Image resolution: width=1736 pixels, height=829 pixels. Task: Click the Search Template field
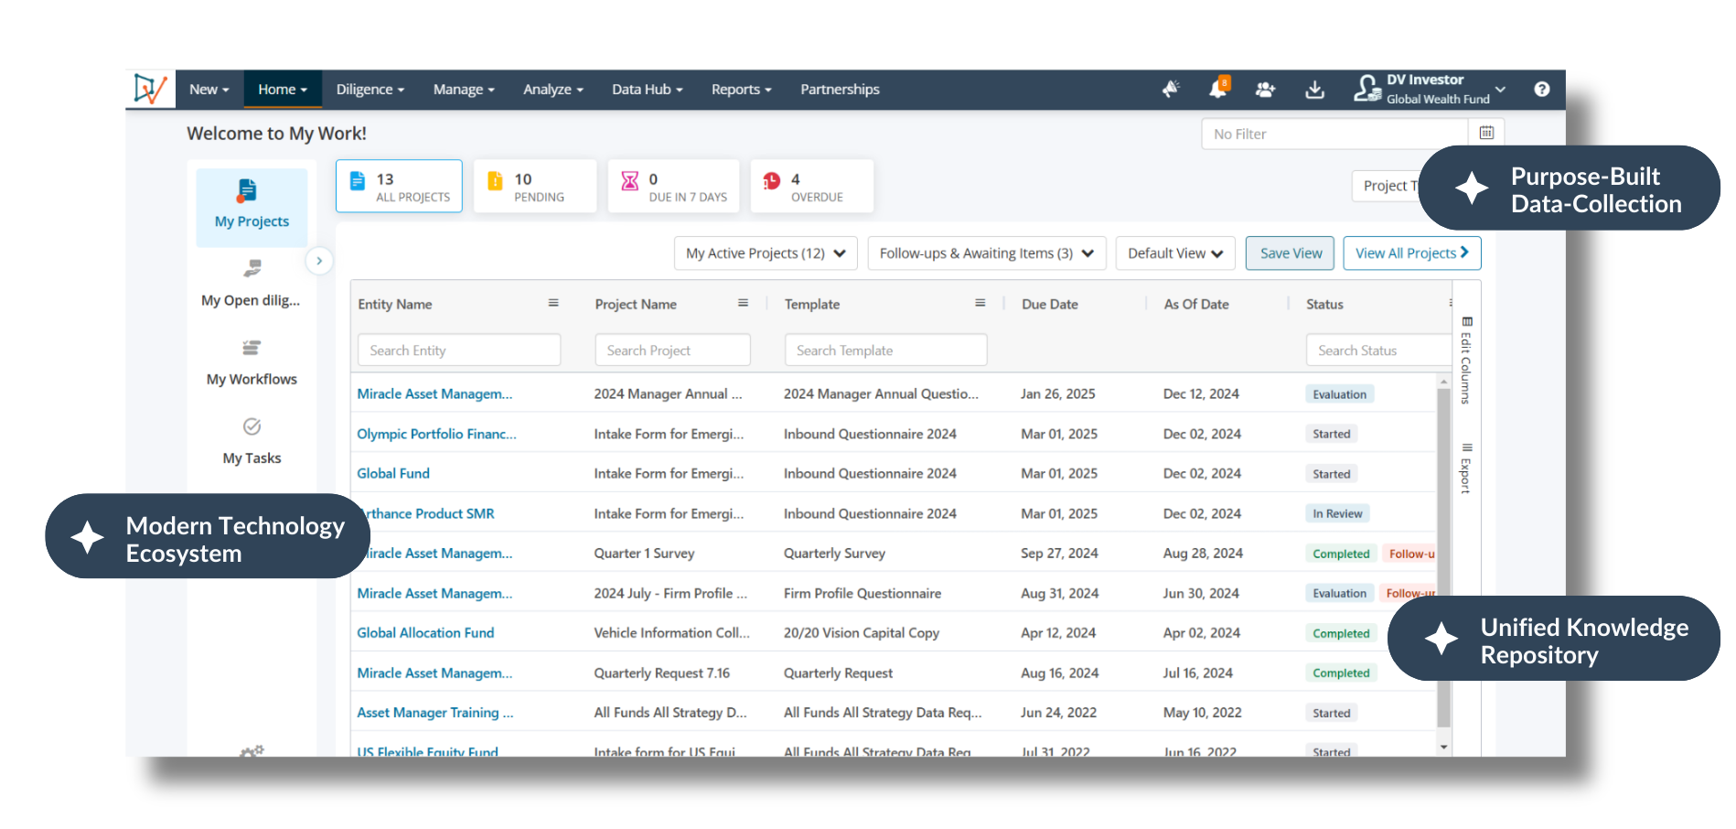[885, 350]
